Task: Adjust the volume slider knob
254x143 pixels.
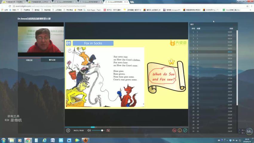Action: 102,130
